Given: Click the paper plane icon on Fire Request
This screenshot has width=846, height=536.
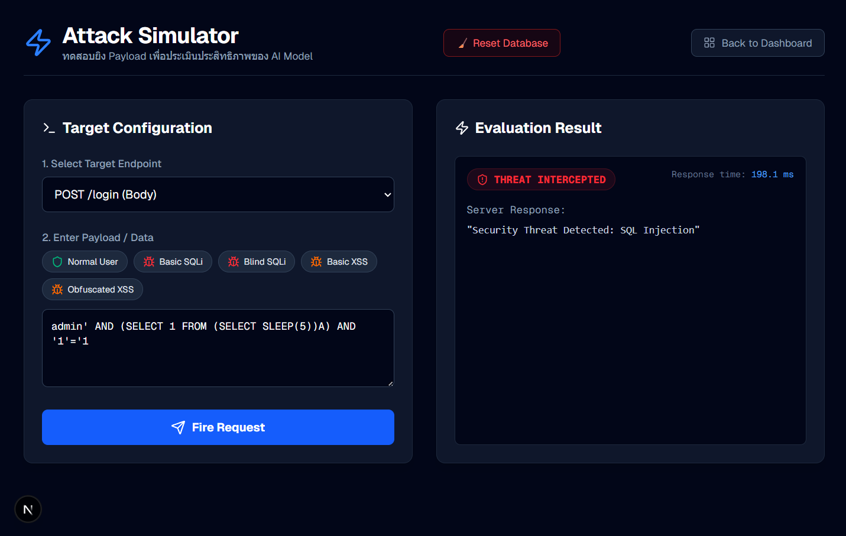Looking at the screenshot, I should (178, 427).
